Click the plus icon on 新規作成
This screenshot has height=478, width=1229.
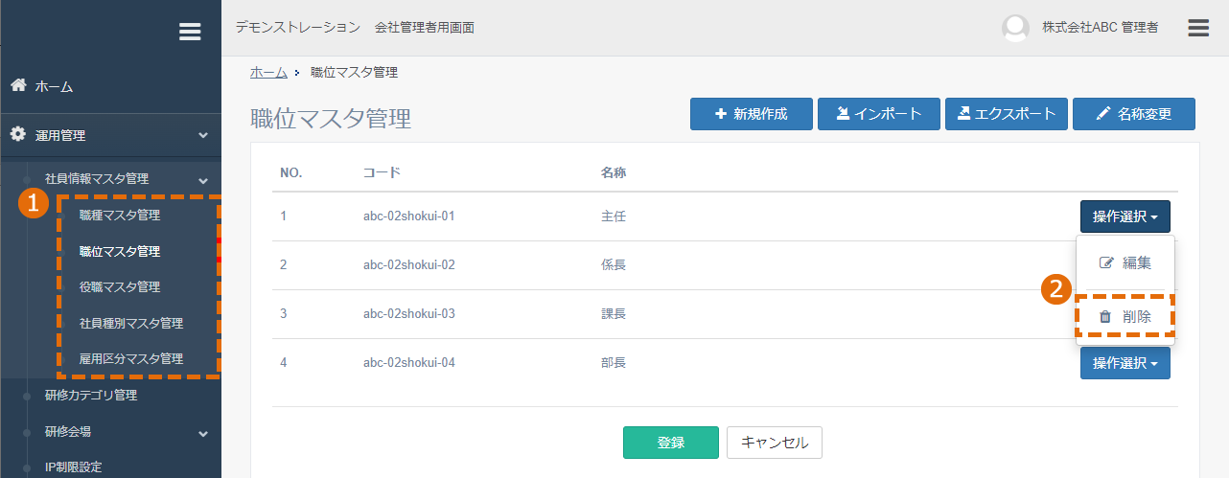tap(721, 114)
